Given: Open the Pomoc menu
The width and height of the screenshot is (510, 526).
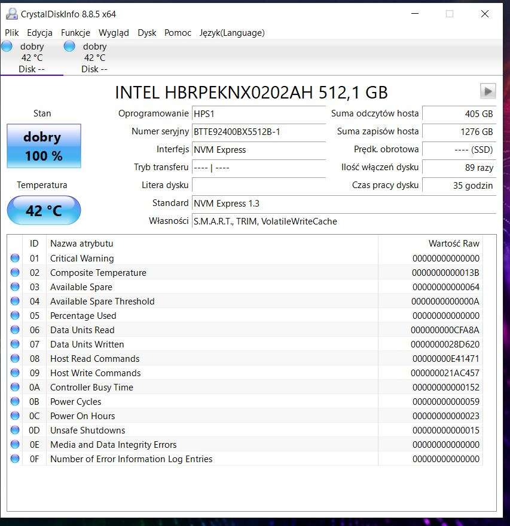Looking at the screenshot, I should (x=178, y=33).
